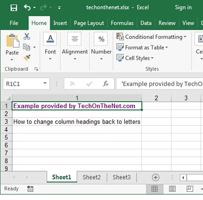Click cell 'Example provided by TechOnTheNet.com'

click(x=77, y=106)
